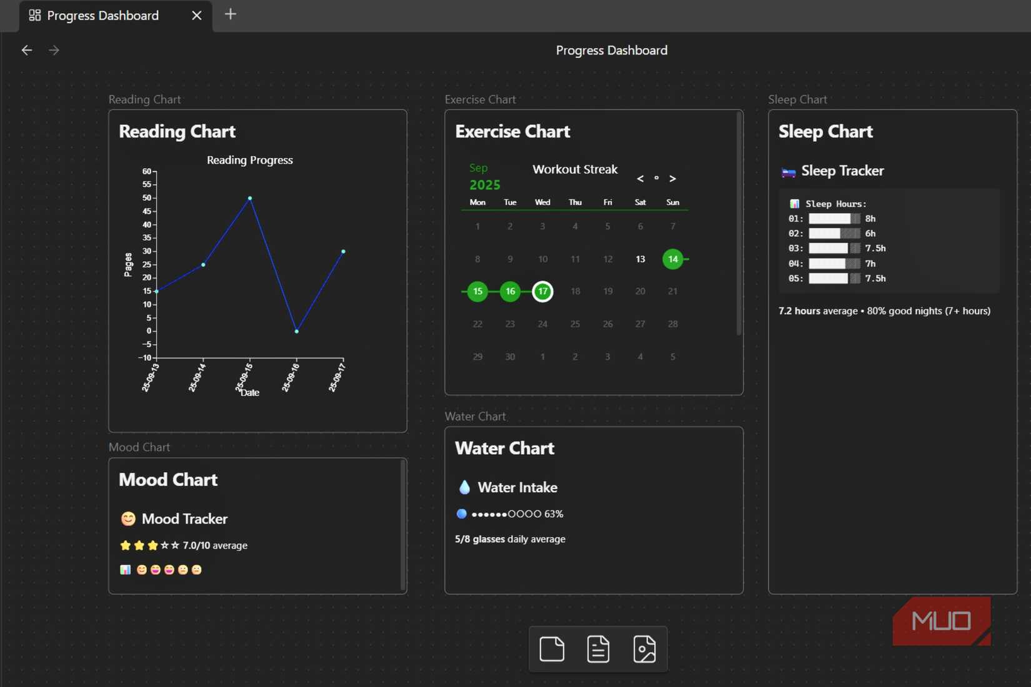Click the 7.5h value in sleep row 03
1031x687 pixels.
tap(875, 249)
